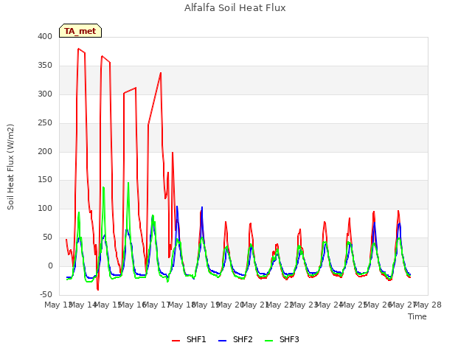The width and height of the screenshot is (472, 354).
Task: Click the 0 y-axis tick label
Action: coord(50,265)
